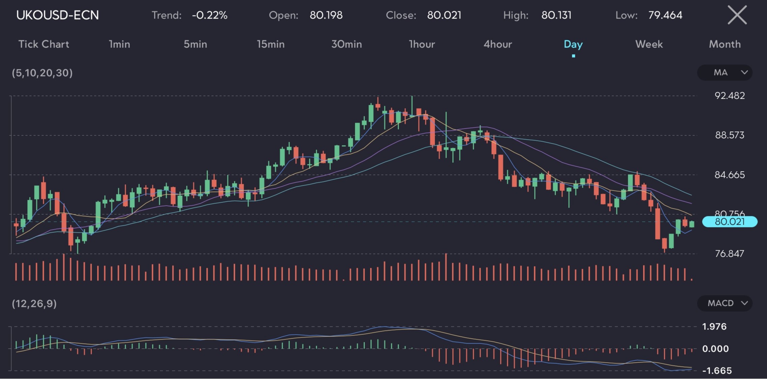The width and height of the screenshot is (767, 379).
Task: Close the chart with the X icon
Action: tap(737, 15)
